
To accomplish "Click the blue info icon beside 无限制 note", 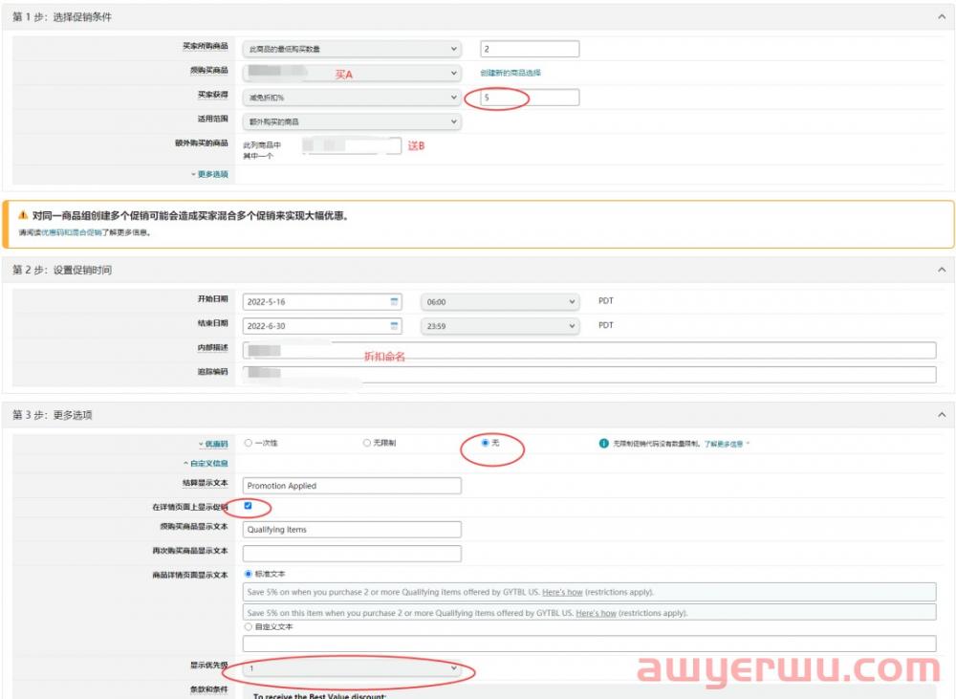I will coord(603,444).
